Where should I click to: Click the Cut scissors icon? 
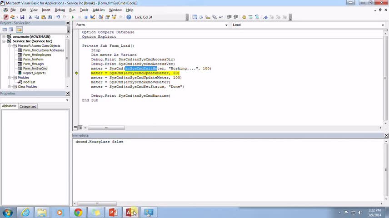tap(30, 17)
